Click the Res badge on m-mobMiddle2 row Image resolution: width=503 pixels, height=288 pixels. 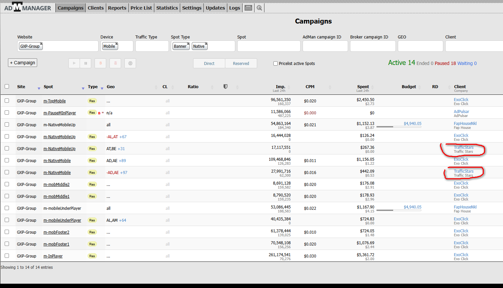[92, 185]
